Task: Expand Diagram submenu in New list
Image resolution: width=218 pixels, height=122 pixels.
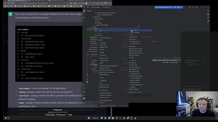Action: pyautogui.click(x=140, y=87)
